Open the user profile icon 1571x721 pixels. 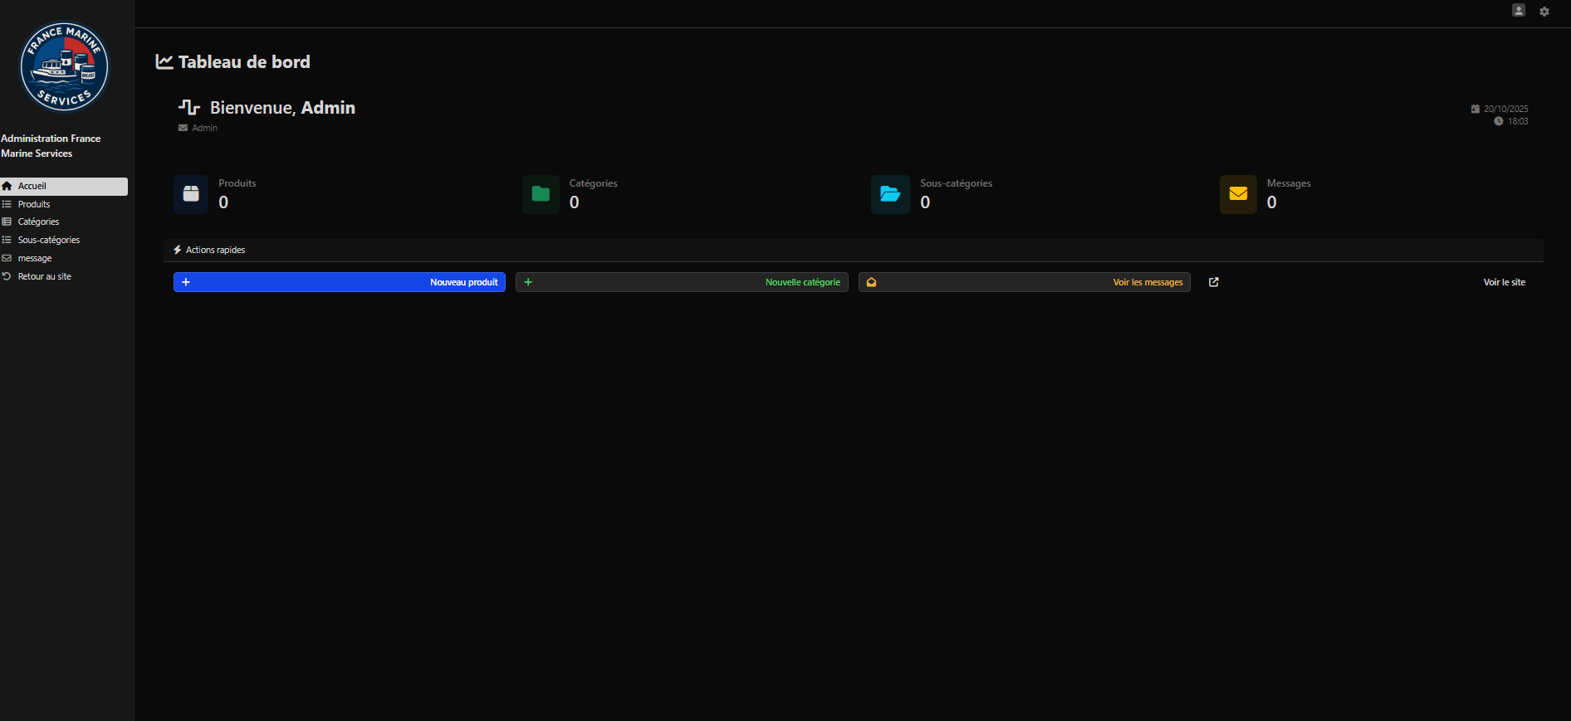click(1518, 11)
